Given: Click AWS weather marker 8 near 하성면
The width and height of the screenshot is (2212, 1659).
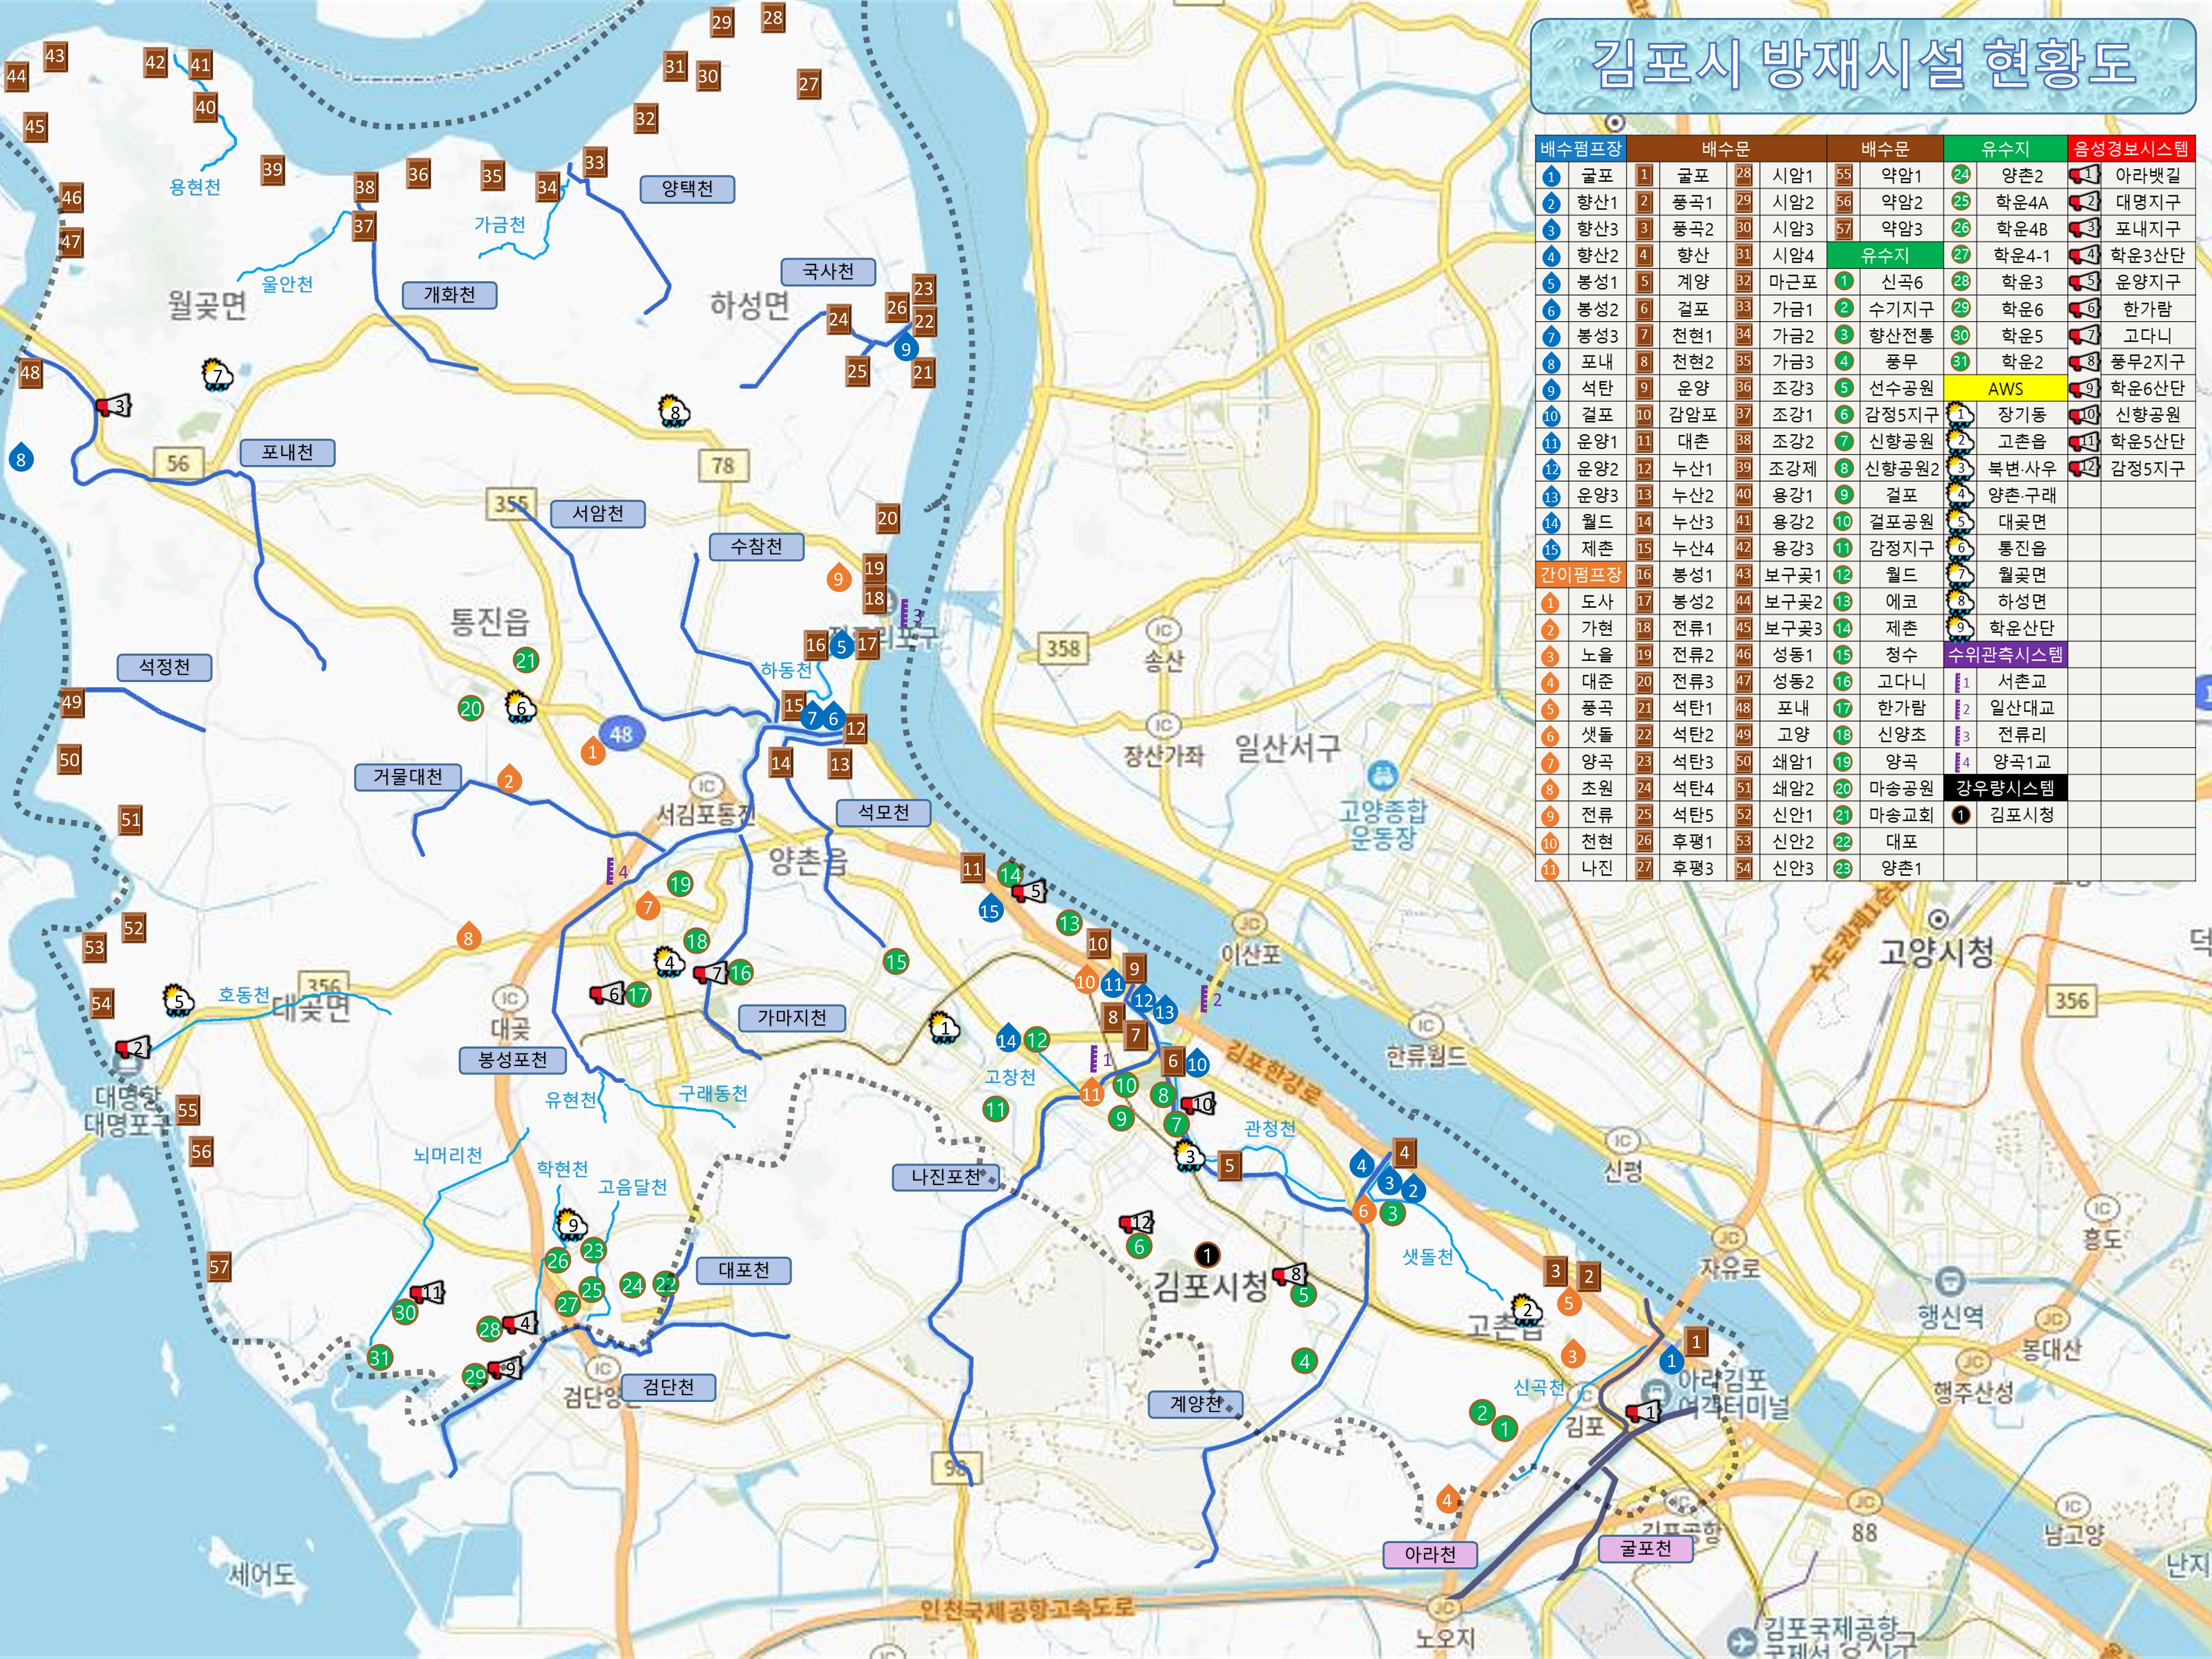Looking at the screenshot, I should [675, 411].
